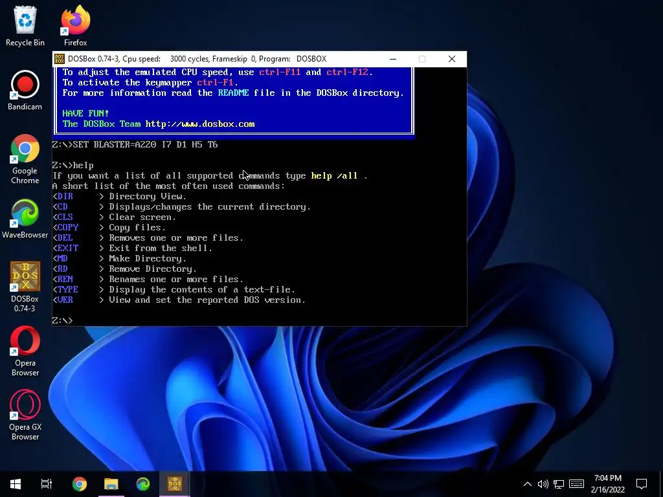663x497 pixels.
Task: Select the Opera Browser desktop shortcut
Action: pos(25,351)
